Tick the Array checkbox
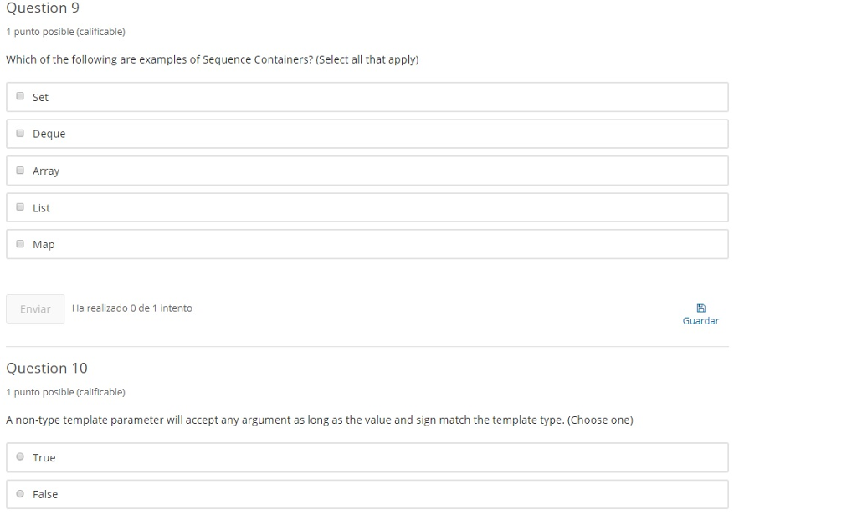 pos(20,171)
